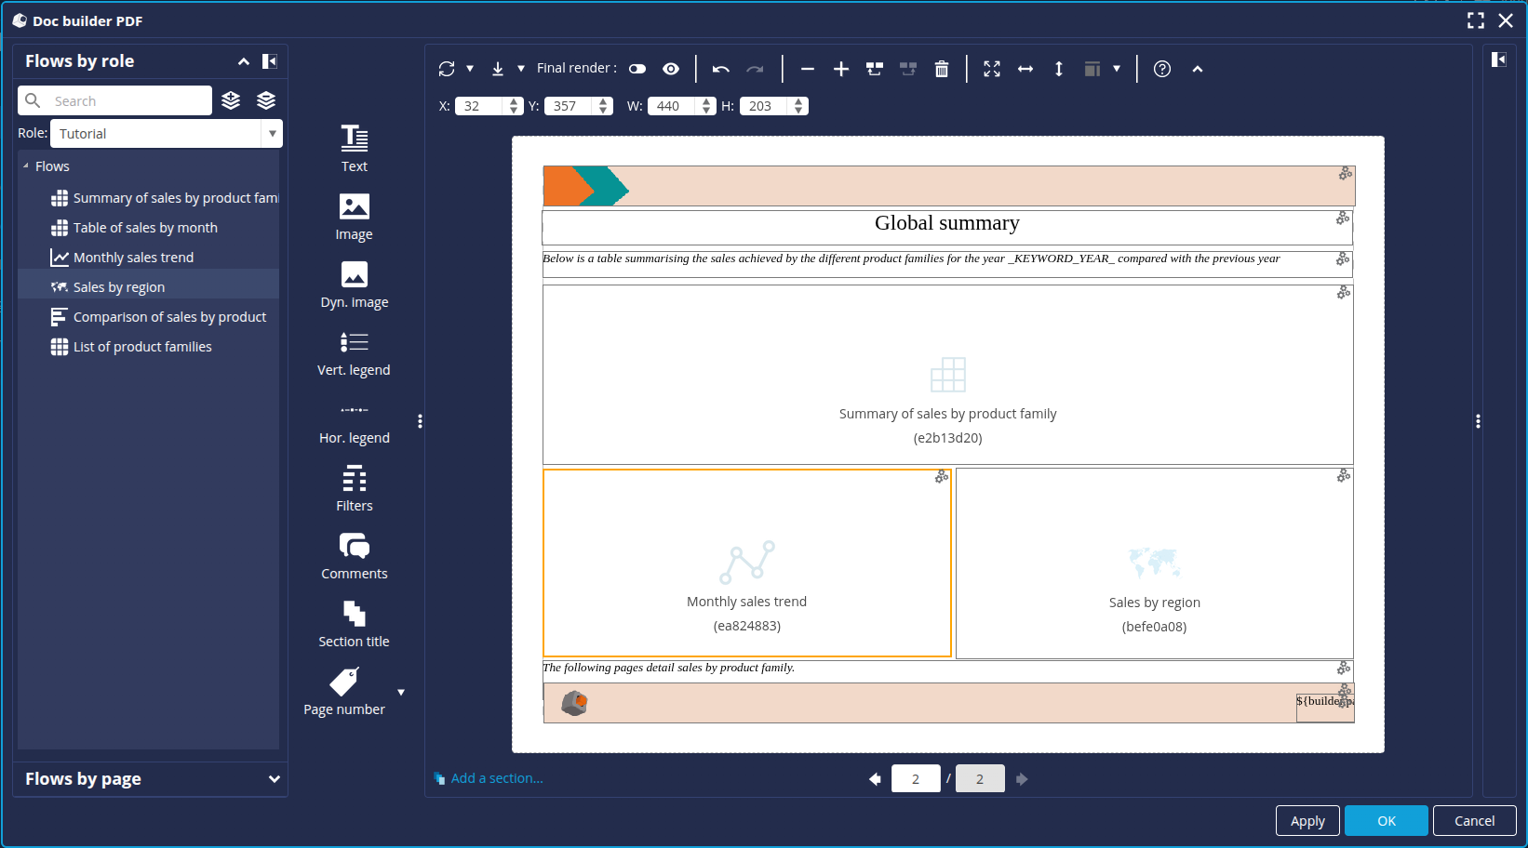Select Sales by region flow

119,287
